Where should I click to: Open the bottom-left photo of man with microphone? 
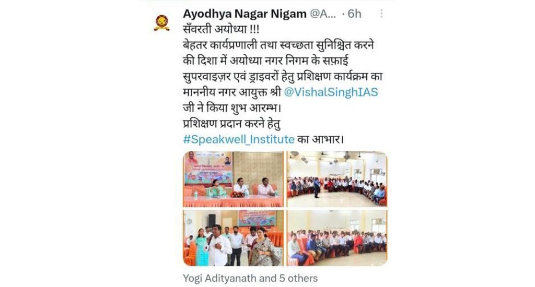pyautogui.click(x=233, y=238)
